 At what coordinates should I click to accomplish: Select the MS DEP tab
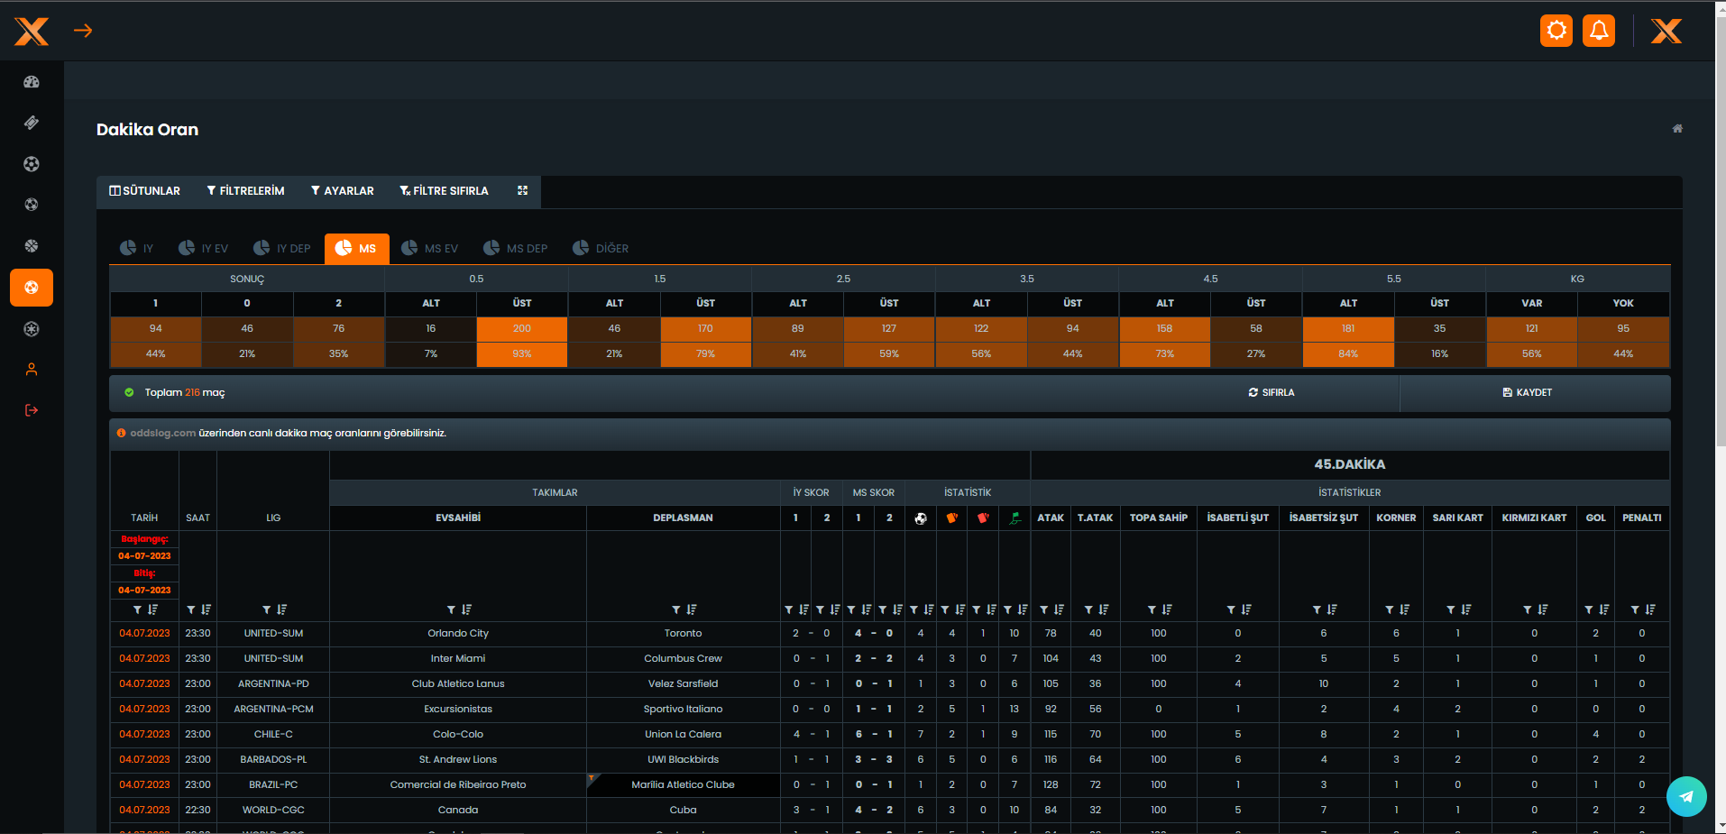[x=516, y=248]
